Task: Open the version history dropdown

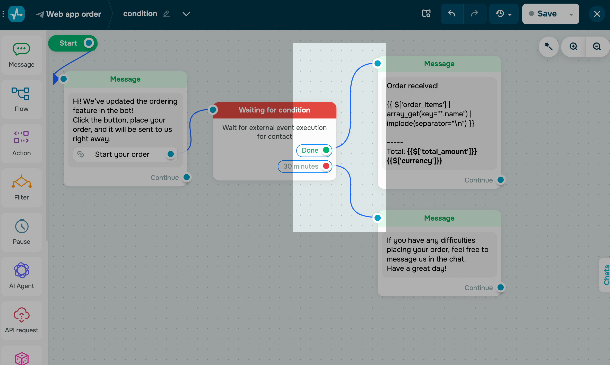Action: [x=503, y=14]
